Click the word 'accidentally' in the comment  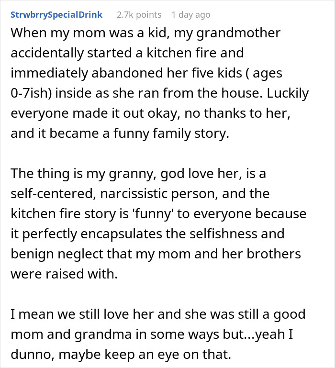47,53
